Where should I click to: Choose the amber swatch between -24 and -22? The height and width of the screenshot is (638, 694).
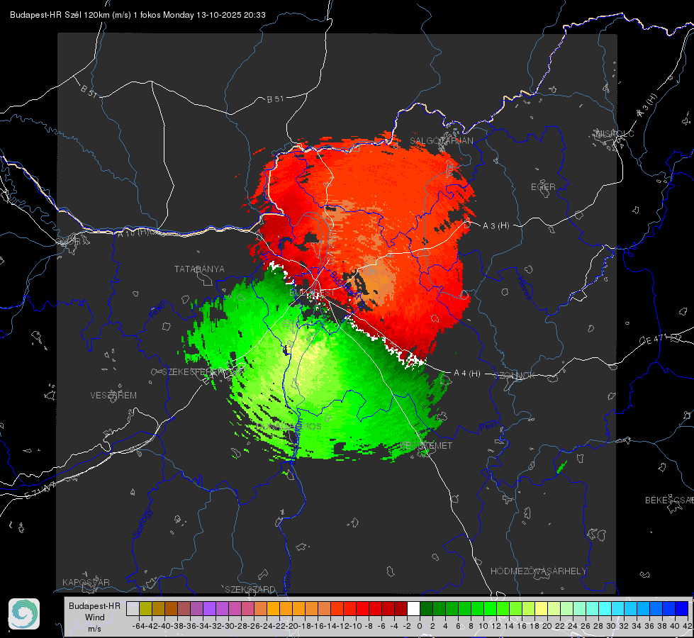274,608
